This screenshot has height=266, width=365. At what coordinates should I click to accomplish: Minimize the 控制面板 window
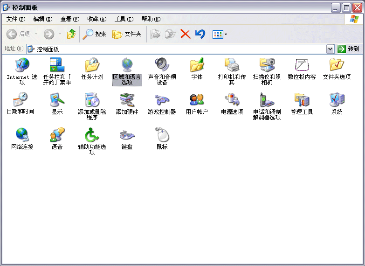[x=336, y=7]
